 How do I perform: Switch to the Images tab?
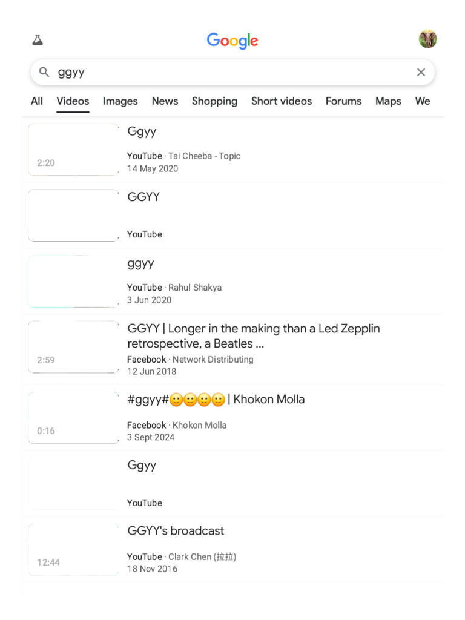[x=120, y=101]
